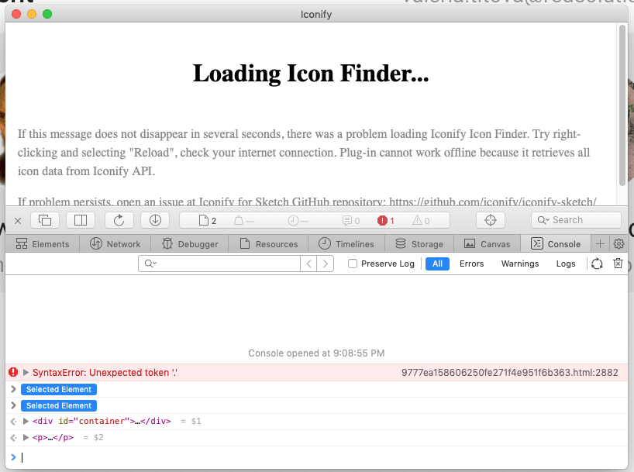Viewport: 634px width, 472px height.
Task: Expand the div container element entry
Action: coord(25,421)
